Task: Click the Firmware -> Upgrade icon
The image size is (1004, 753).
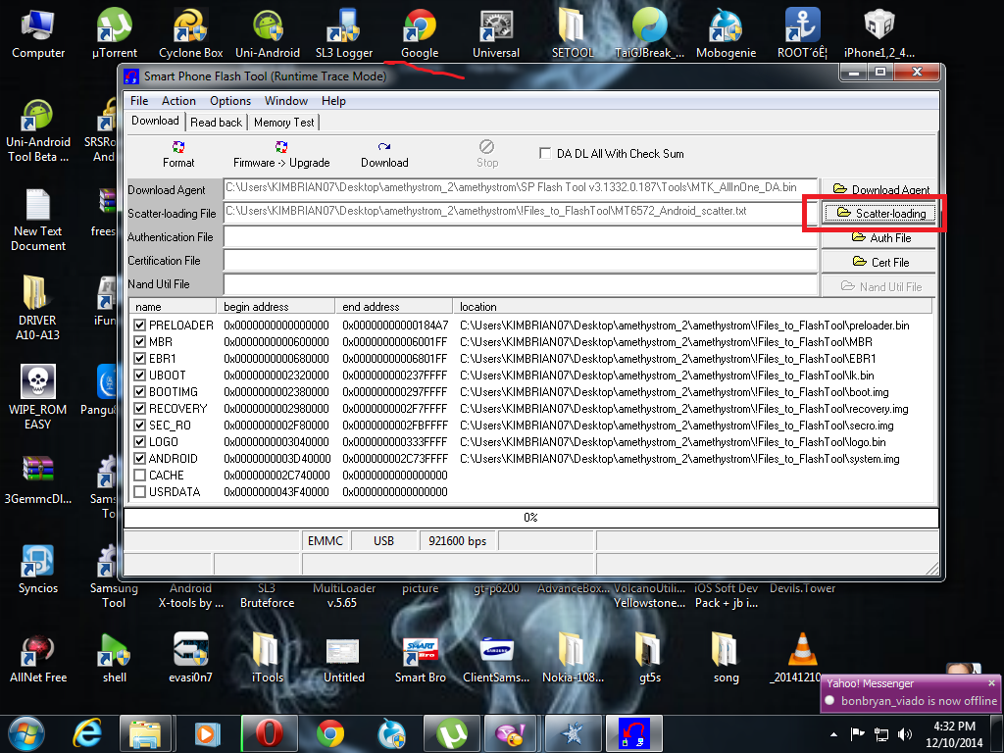Action: pos(281,146)
